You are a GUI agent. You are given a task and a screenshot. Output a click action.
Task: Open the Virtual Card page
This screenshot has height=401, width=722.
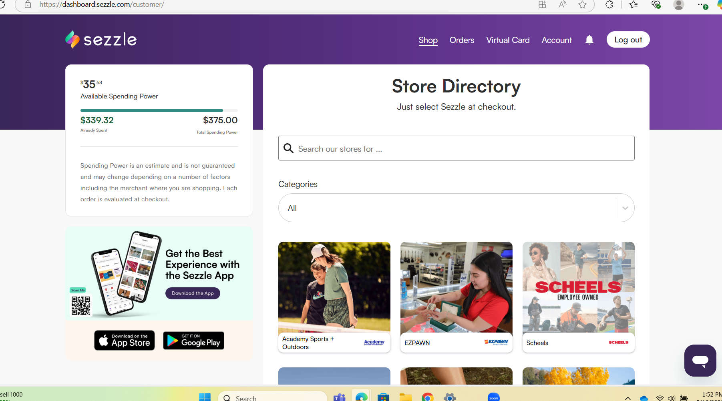508,40
